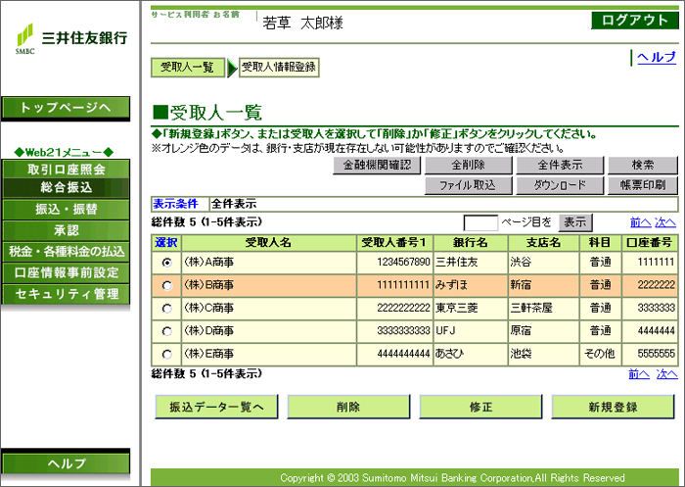Viewport: 685px width, 487px height.
Task: Open 承認 menu item
Action: (66, 230)
